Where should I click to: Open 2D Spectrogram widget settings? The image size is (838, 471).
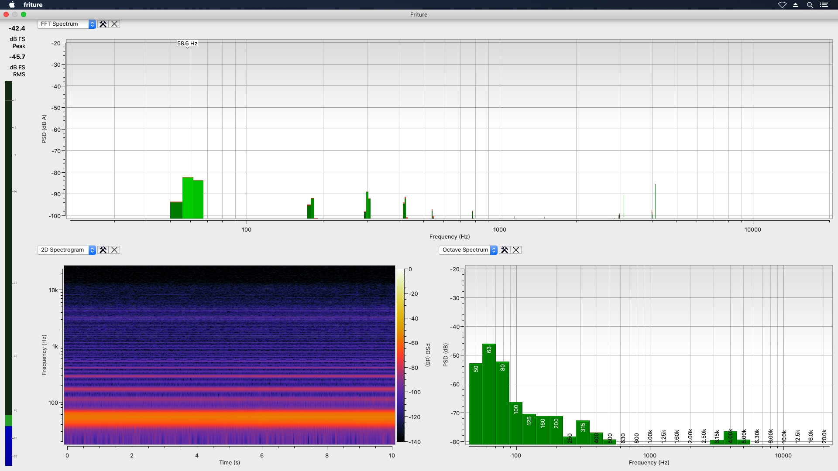pos(103,250)
